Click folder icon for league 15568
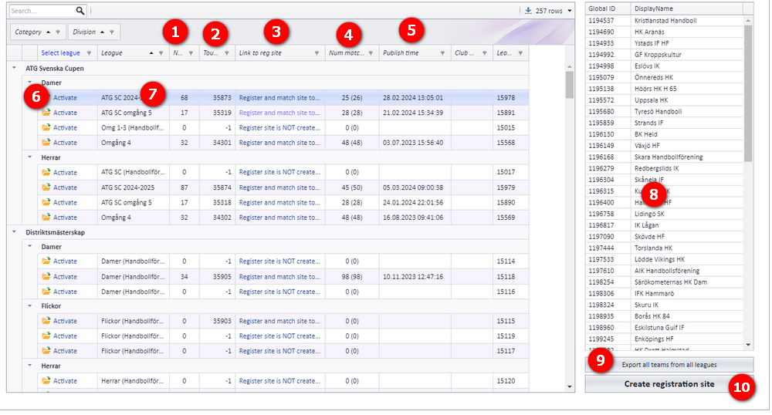This screenshot has height=415, width=772. (46, 143)
